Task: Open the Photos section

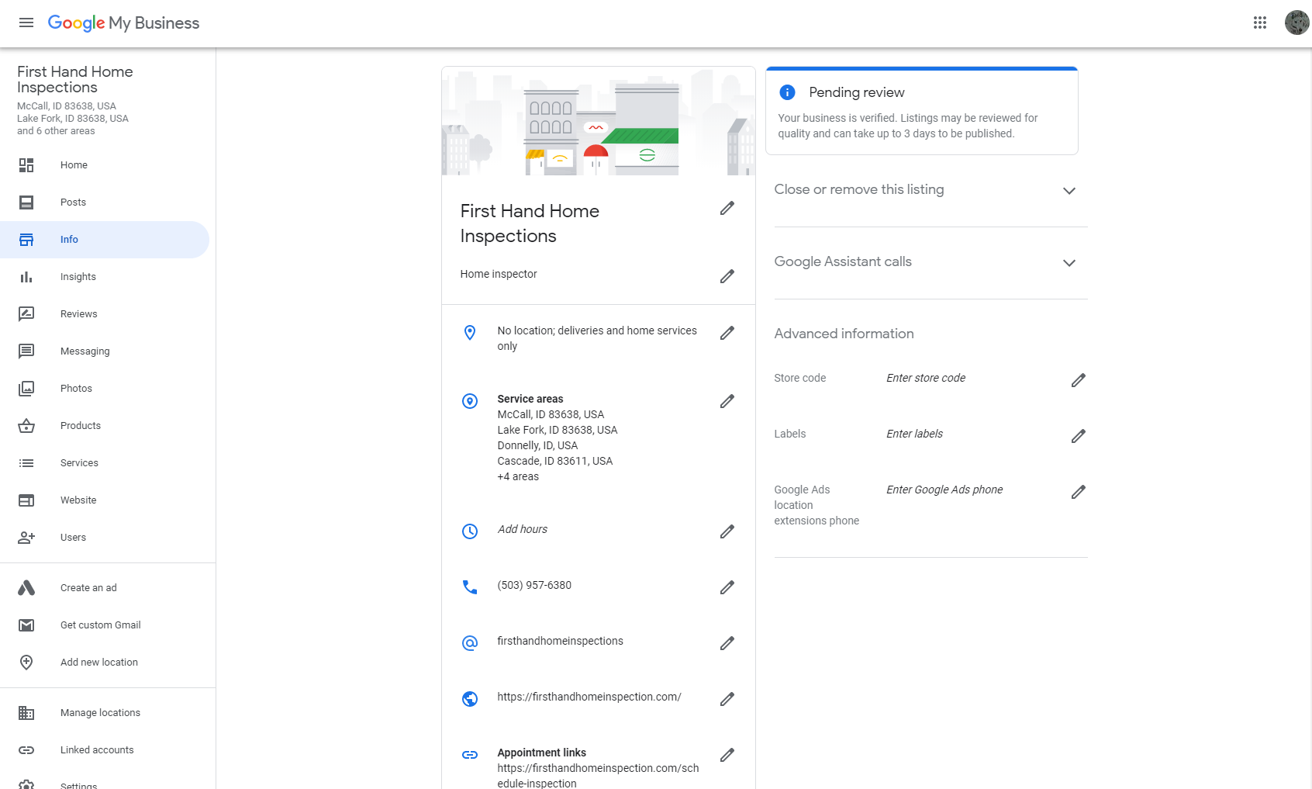Action: (105, 389)
